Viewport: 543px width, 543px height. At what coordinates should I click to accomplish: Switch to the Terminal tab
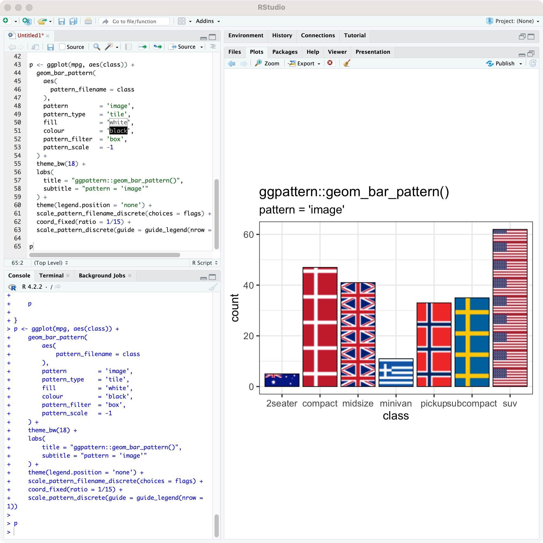click(x=51, y=276)
